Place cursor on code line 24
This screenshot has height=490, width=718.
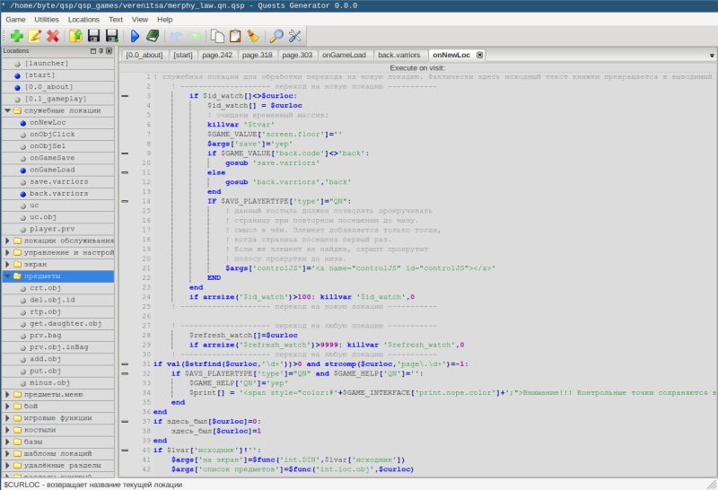click(x=302, y=297)
